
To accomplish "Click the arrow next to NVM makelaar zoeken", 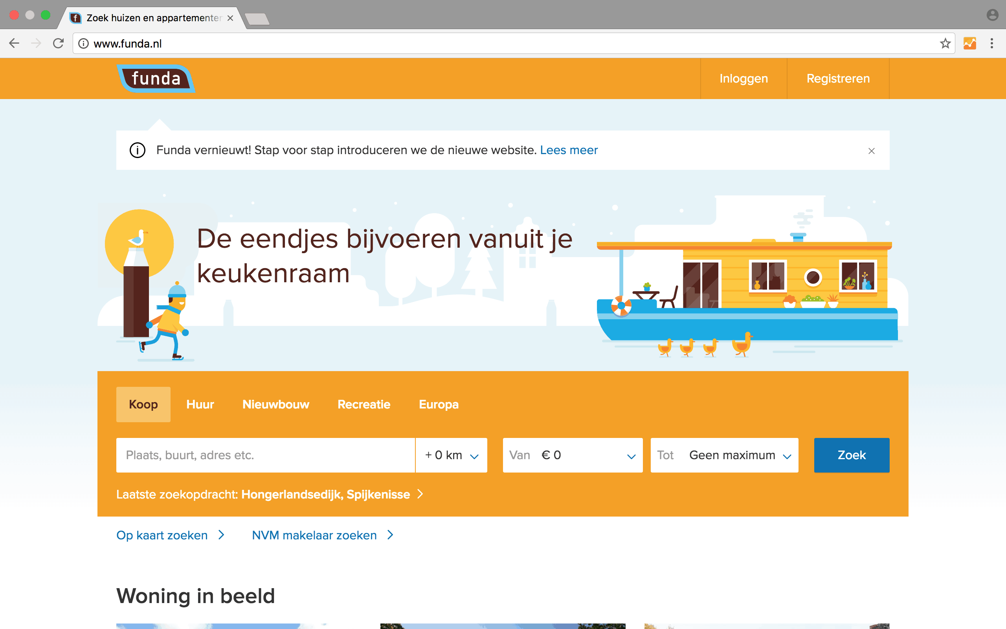I will coord(390,535).
